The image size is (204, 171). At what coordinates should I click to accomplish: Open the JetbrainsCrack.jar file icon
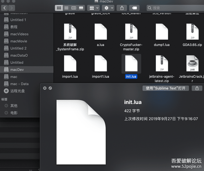point(193,63)
